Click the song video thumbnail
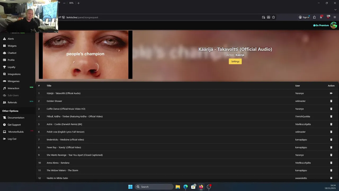339x191 pixels. point(86,55)
